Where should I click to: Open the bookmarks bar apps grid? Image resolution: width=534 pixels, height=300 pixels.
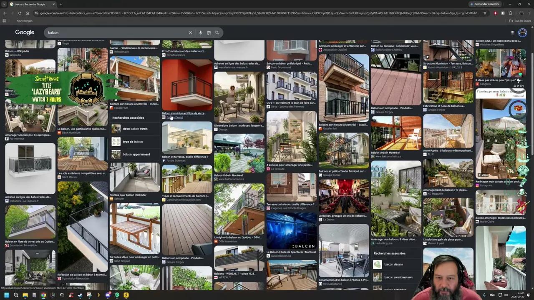pyautogui.click(x=5, y=21)
